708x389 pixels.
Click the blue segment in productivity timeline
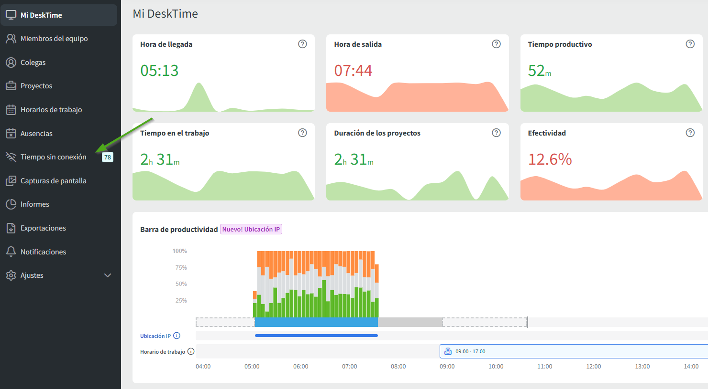316,322
